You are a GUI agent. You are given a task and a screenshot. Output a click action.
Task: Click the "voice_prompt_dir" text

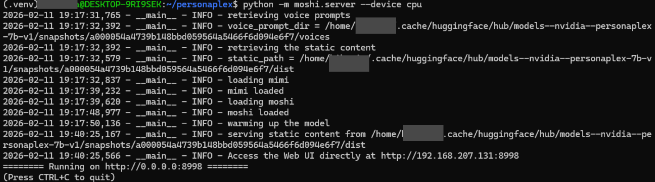tap(268, 26)
